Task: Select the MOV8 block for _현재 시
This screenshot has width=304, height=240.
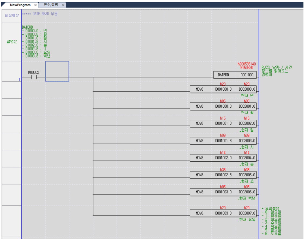Action: [x=223, y=140]
